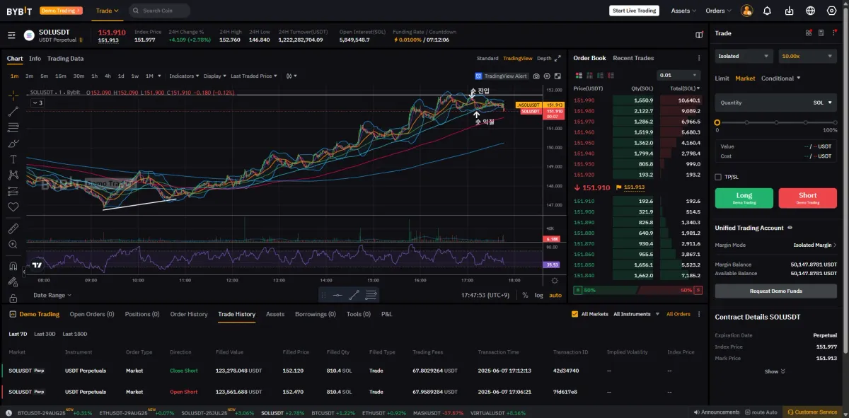Open chart settings next to camera icon
The height and width of the screenshot is (418, 849).
click(547, 76)
